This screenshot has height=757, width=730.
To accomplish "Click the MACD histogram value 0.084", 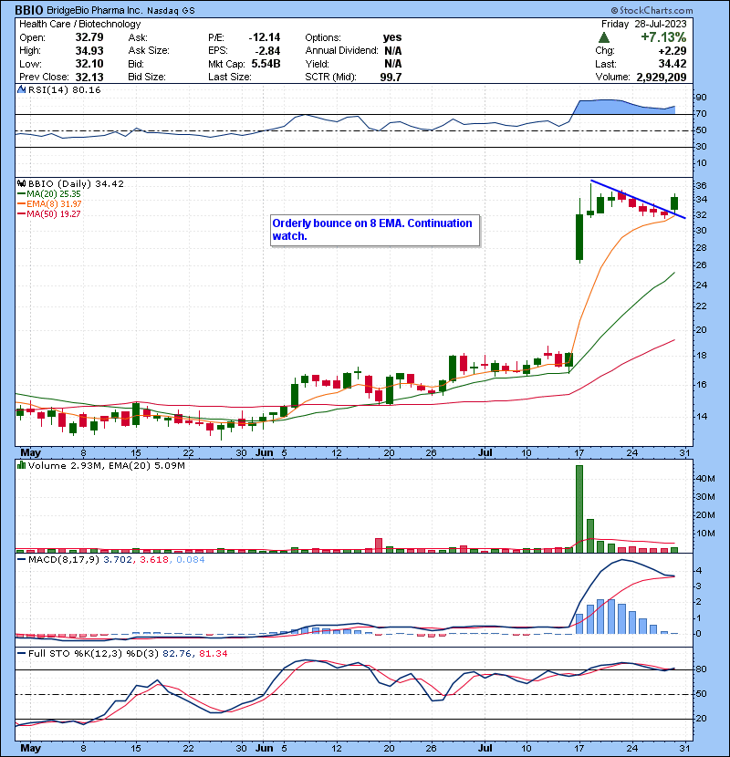I will pyautogui.click(x=191, y=560).
